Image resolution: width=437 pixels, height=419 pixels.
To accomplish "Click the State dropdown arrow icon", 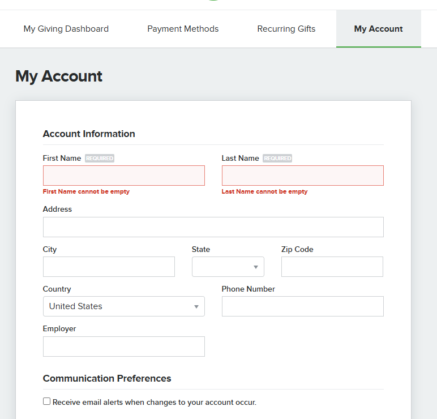I will [x=255, y=267].
